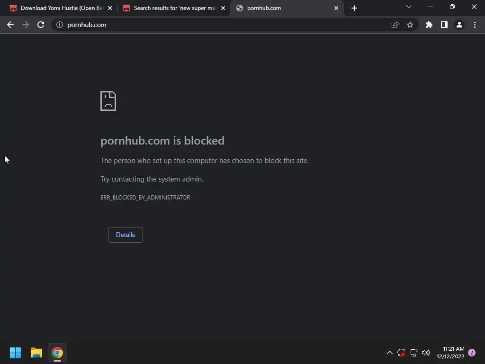Open the Chrome profile avatar

[x=459, y=25]
